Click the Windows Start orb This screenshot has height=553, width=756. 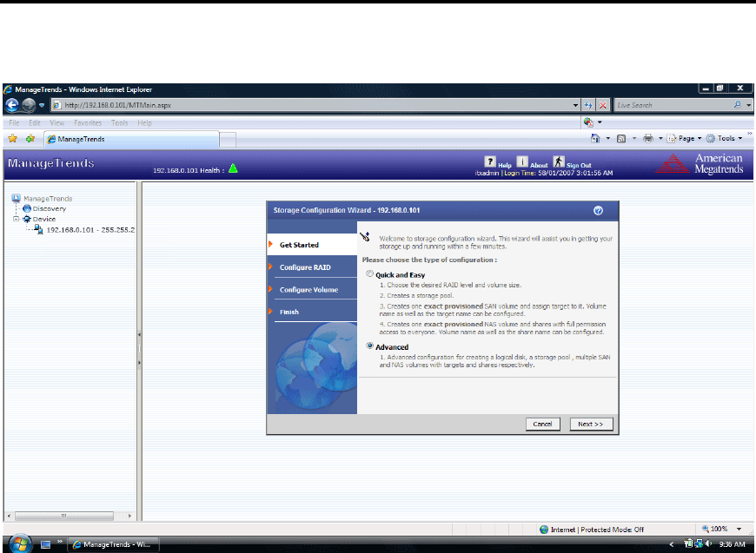(17, 543)
